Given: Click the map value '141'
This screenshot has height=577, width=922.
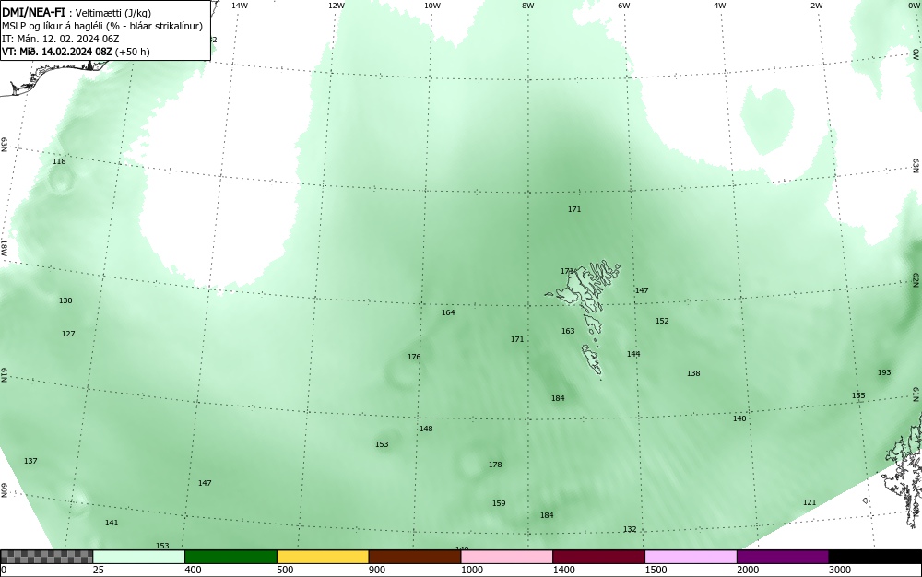Looking at the screenshot, I should (x=112, y=523).
